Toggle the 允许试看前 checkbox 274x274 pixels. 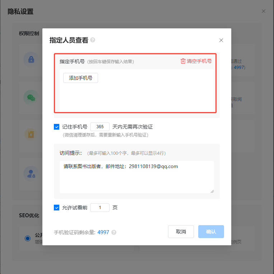(x=56, y=208)
